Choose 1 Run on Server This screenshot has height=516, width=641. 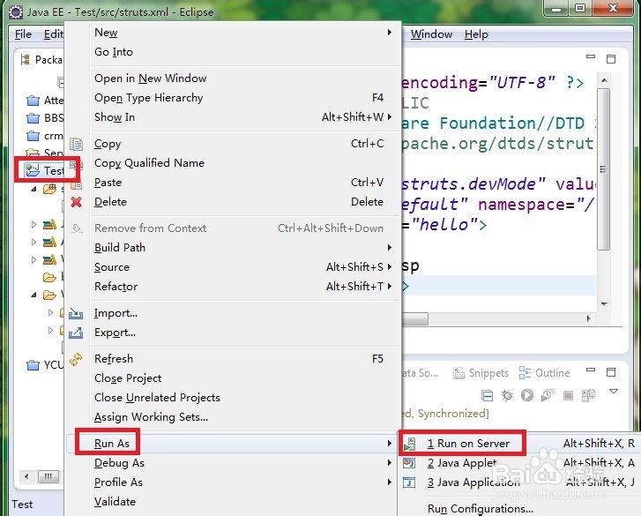pos(519,444)
